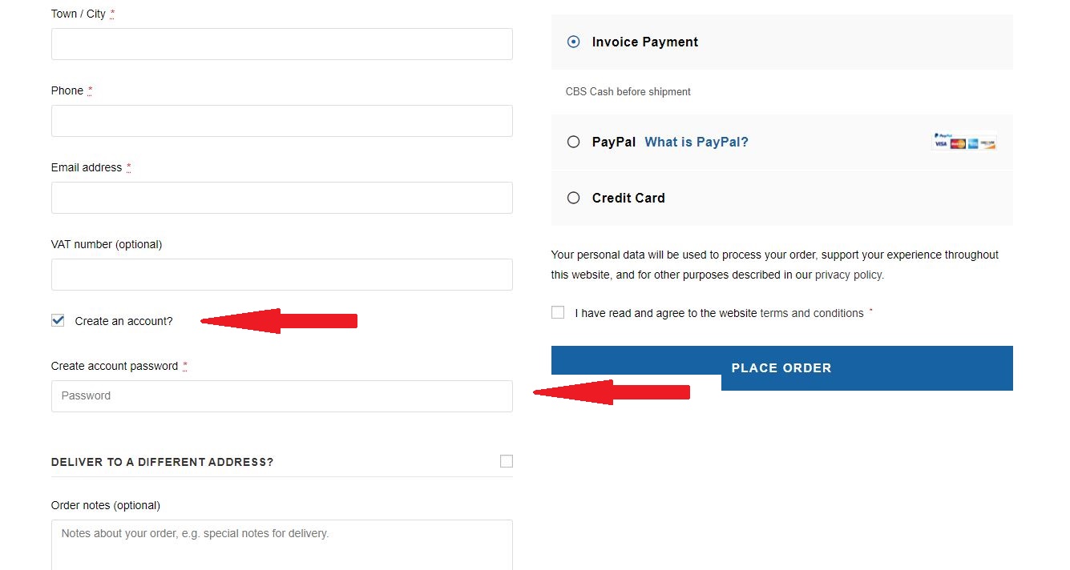Tick Deliver to a different address checkbox
1070x570 pixels.
tap(506, 461)
